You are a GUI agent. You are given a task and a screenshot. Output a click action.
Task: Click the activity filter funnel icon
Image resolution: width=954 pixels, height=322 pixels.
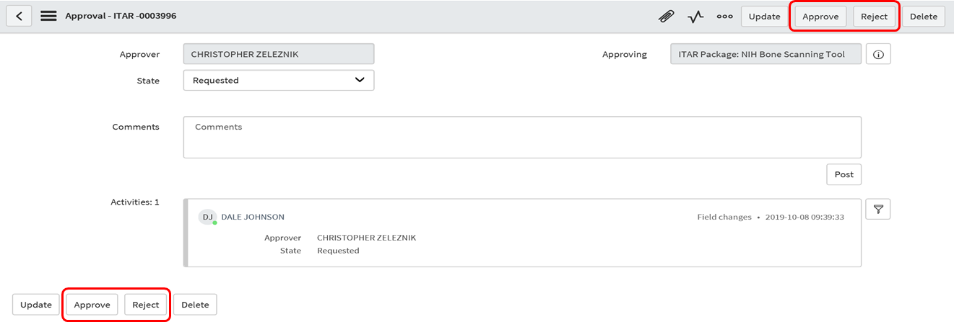[x=878, y=209]
